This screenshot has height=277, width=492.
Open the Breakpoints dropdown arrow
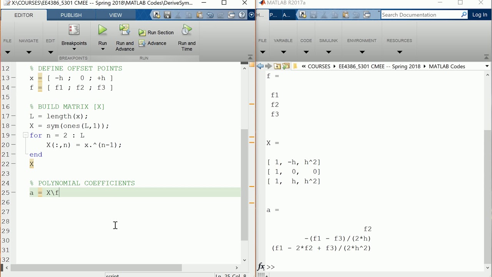pyautogui.click(x=74, y=49)
